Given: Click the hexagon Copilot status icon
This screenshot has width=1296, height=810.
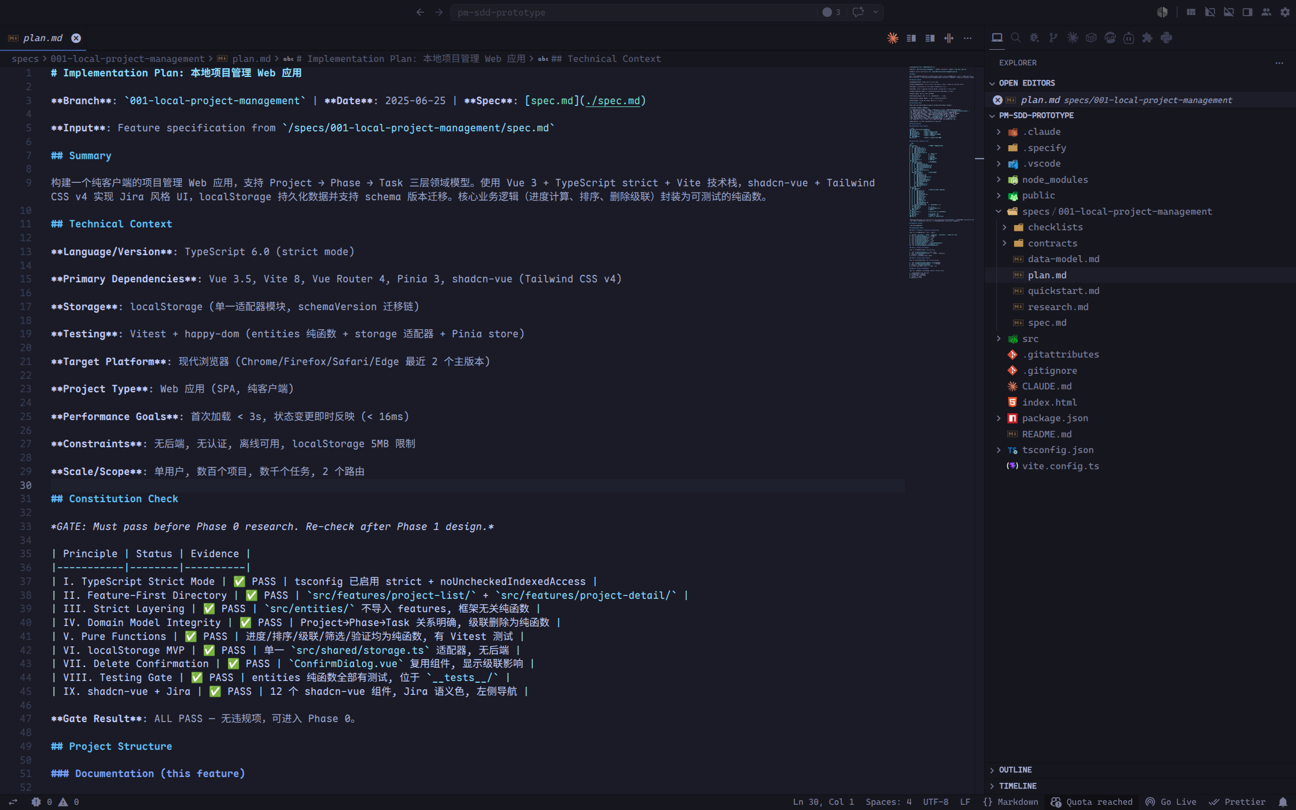Looking at the screenshot, I should (x=1162, y=12).
